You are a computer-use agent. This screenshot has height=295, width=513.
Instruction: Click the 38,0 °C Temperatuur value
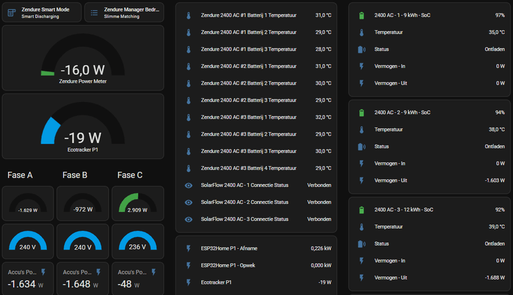(496, 130)
